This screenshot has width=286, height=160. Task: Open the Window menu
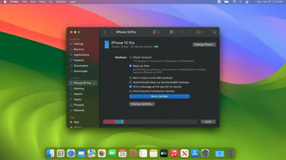click(61, 2)
